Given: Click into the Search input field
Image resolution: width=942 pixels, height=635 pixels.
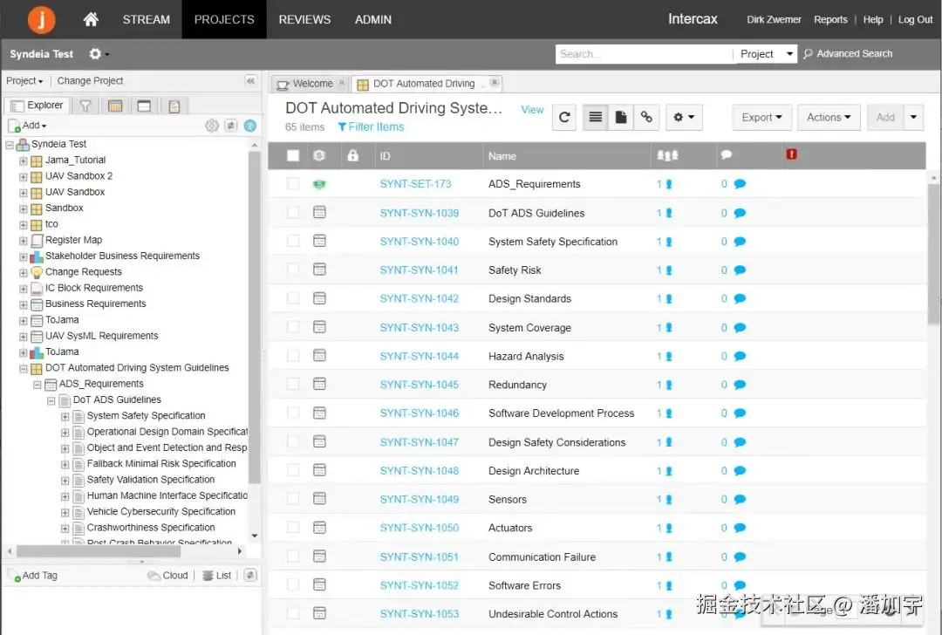Looking at the screenshot, I should pos(644,54).
